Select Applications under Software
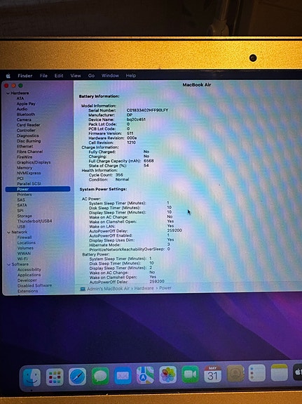The width and height of the screenshot is (302, 404). point(29,275)
